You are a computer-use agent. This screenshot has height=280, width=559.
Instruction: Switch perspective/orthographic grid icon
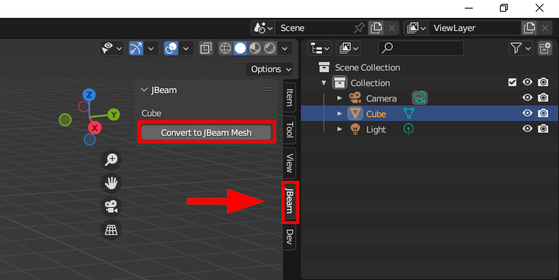click(111, 230)
